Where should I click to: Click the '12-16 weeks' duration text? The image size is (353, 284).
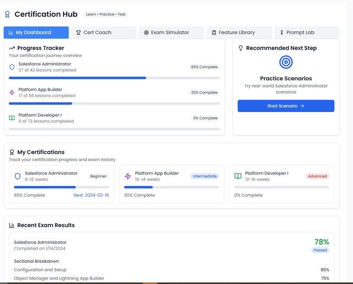pos(257,179)
